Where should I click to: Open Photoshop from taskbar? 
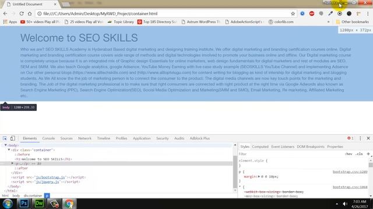coord(24,204)
